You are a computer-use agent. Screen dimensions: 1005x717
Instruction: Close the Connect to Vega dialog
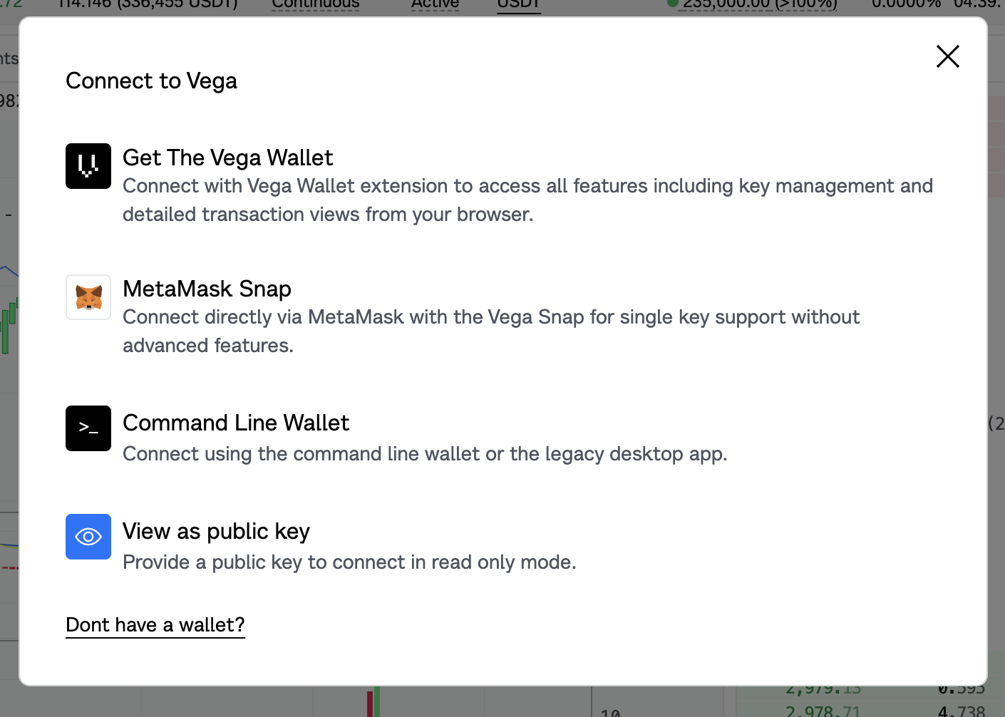point(947,56)
